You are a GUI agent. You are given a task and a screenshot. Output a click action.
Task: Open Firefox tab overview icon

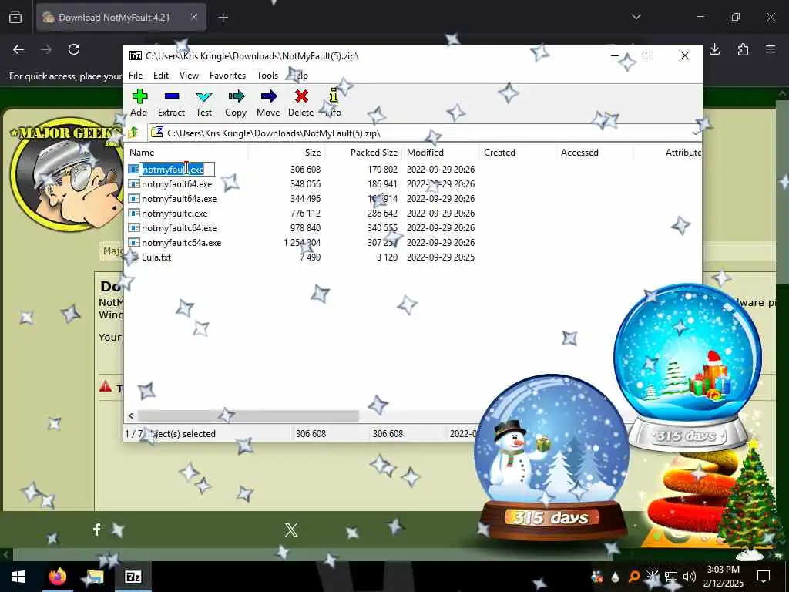coord(15,18)
